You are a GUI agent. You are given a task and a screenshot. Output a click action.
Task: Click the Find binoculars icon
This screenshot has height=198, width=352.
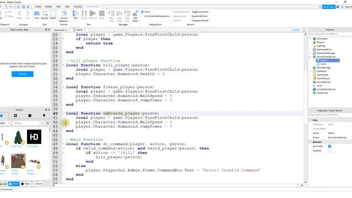coord(36,14)
